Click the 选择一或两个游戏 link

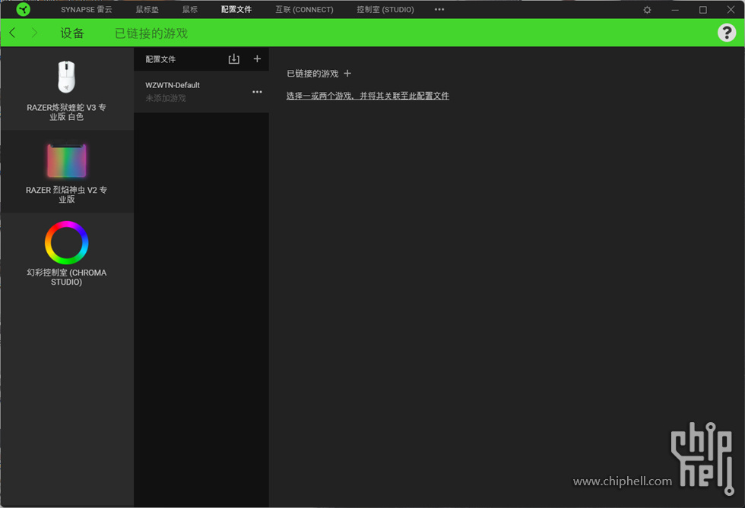[367, 96]
